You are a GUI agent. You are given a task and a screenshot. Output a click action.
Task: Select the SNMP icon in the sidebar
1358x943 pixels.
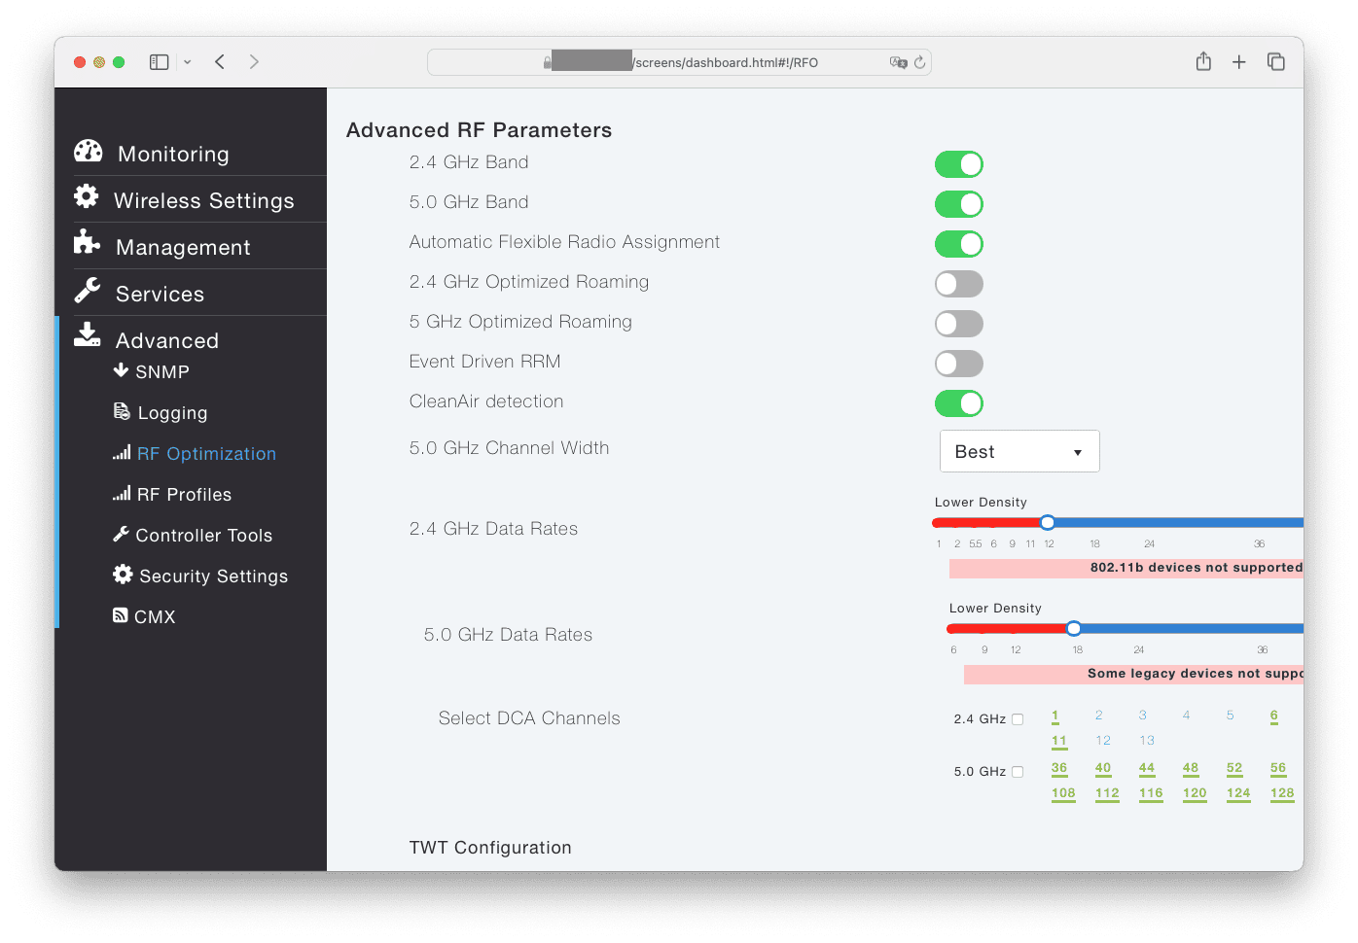(x=122, y=371)
